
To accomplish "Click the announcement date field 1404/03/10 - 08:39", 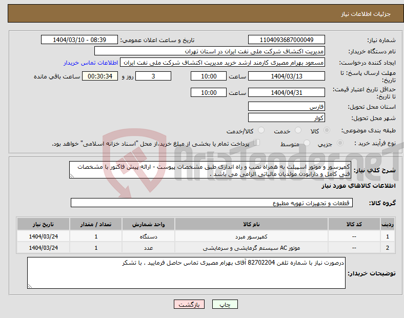I will coord(79,40).
